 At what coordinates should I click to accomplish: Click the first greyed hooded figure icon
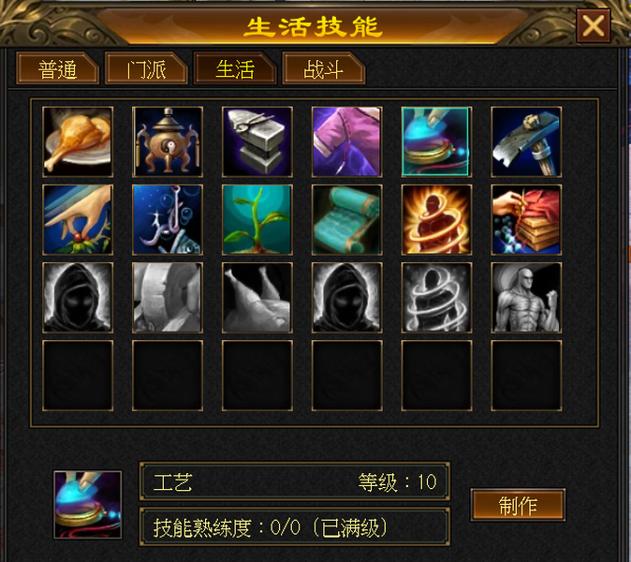[x=78, y=298]
